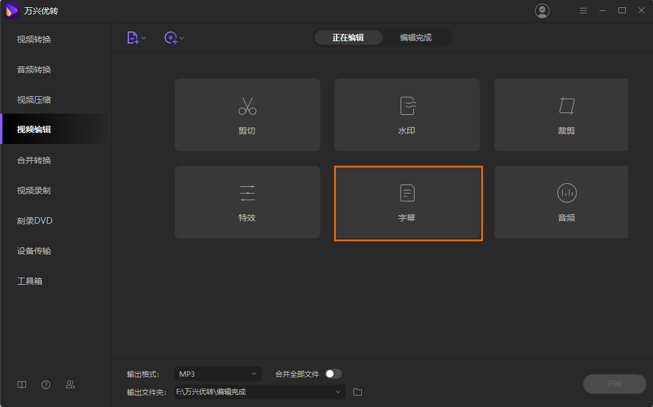This screenshot has height=407, width=653.
Task: Click the load DVD disc icon
Action: pos(171,38)
